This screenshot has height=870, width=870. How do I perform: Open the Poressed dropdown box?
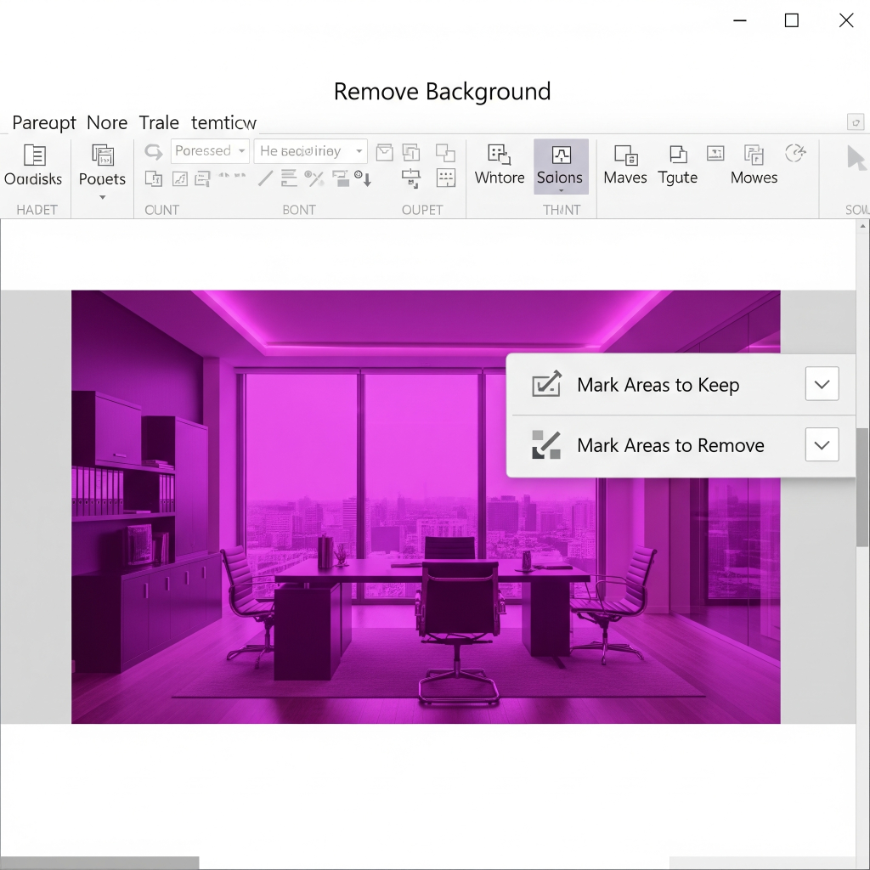coord(210,151)
